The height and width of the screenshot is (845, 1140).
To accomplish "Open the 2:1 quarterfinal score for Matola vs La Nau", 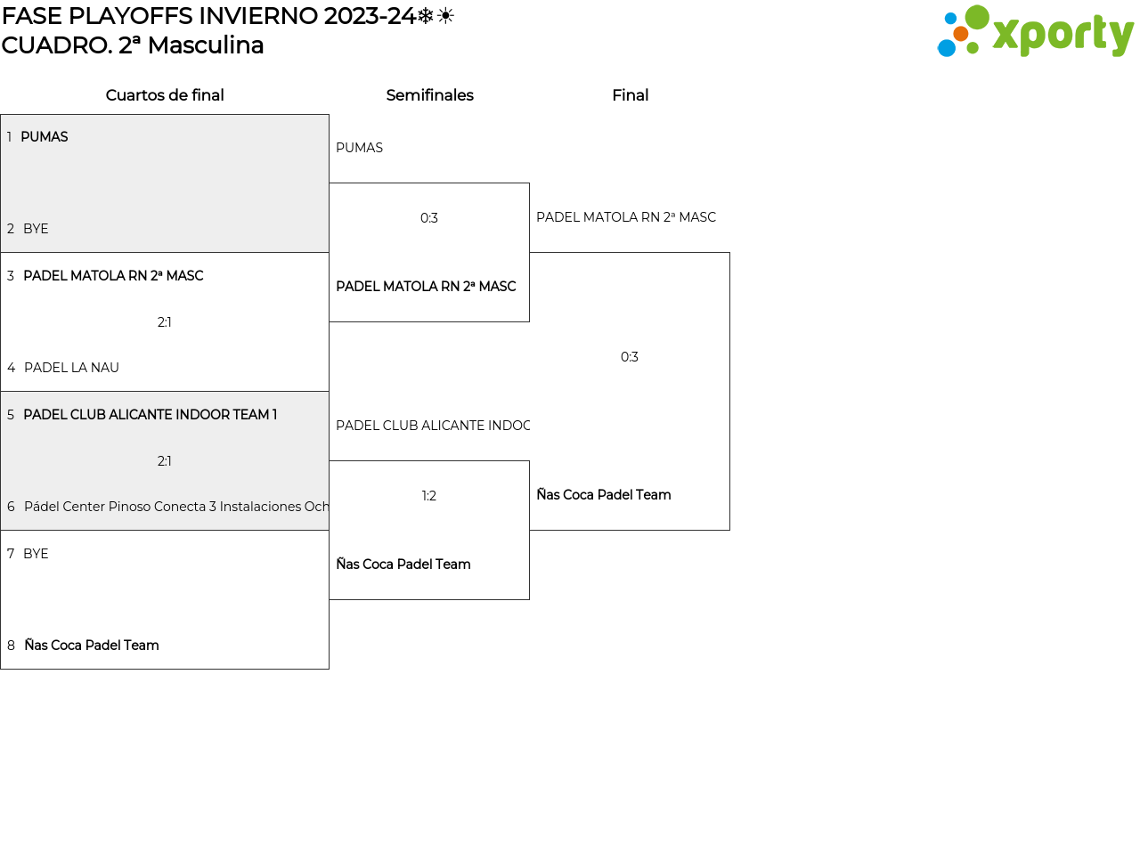I will pyautogui.click(x=165, y=322).
